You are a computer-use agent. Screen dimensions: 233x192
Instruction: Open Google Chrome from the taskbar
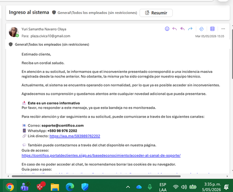coord(10,187)
